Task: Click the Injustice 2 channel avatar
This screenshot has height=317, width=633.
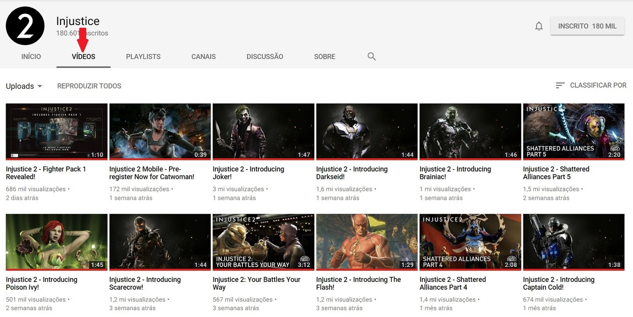Action: [25, 26]
